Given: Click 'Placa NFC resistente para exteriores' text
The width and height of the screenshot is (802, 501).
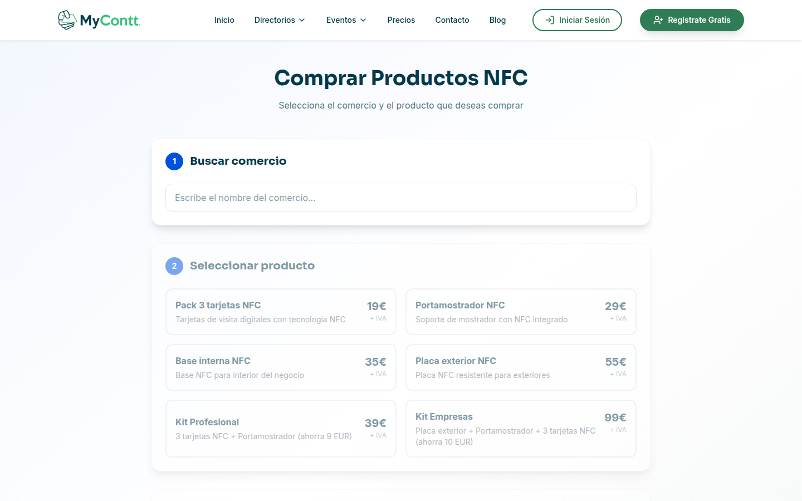Looking at the screenshot, I should click(483, 375).
